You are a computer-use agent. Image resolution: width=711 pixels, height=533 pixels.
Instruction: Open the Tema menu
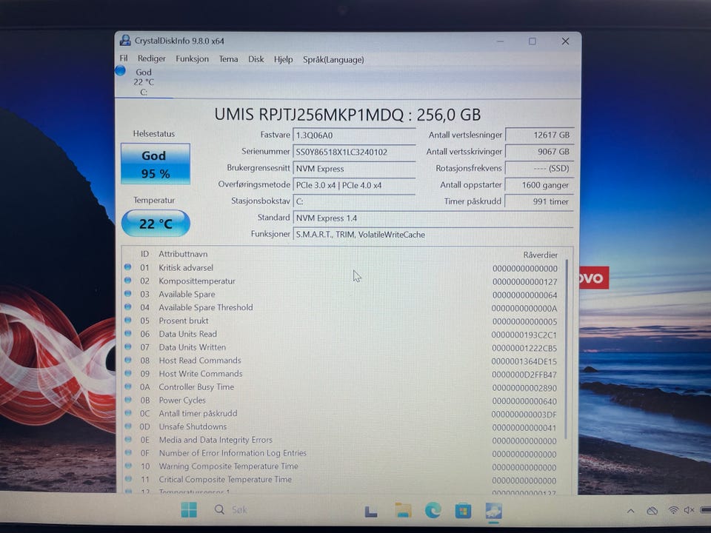[228, 59]
